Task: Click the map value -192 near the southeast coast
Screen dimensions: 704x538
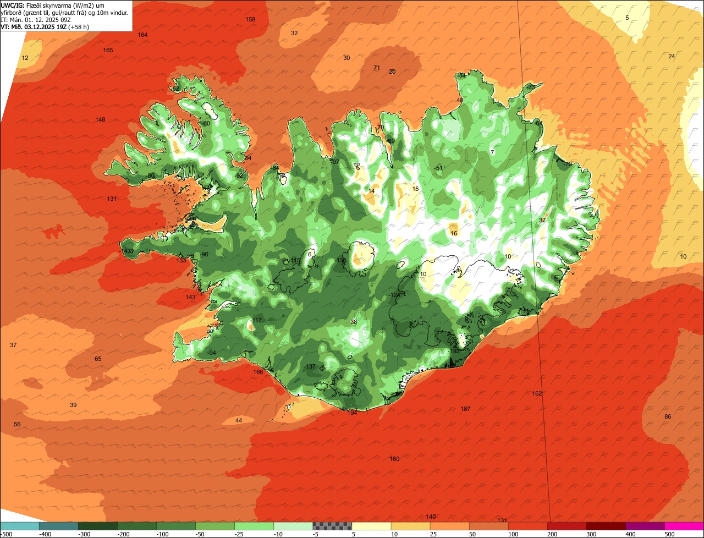Action: pos(454,351)
